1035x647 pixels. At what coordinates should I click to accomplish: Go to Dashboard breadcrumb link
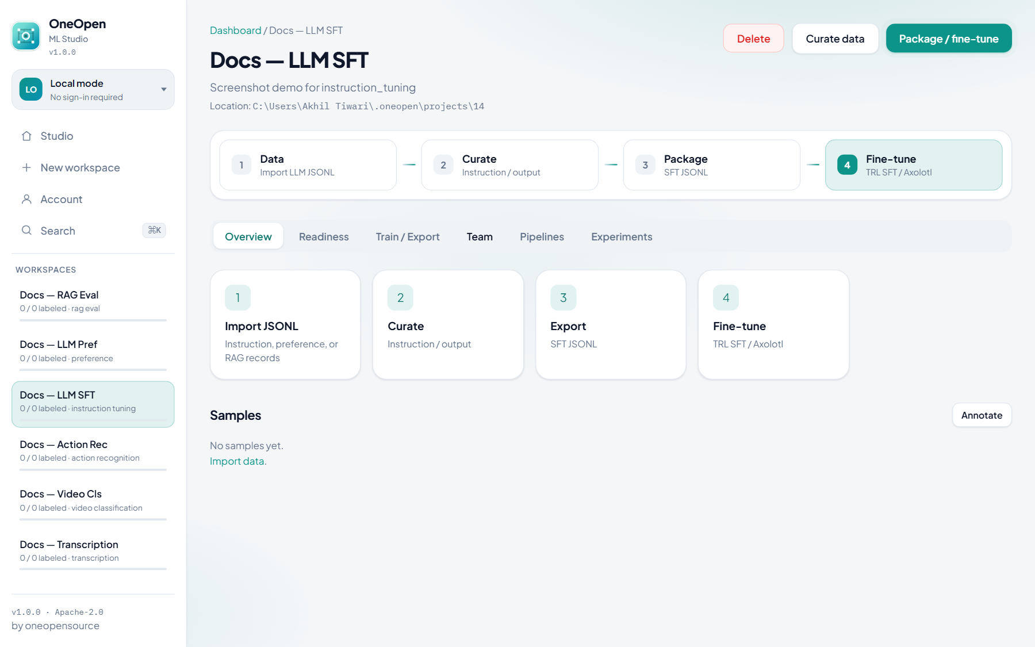pos(235,30)
